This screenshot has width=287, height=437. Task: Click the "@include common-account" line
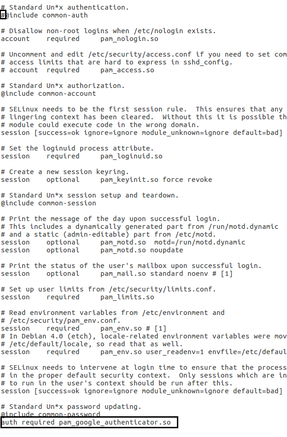coord(48,93)
